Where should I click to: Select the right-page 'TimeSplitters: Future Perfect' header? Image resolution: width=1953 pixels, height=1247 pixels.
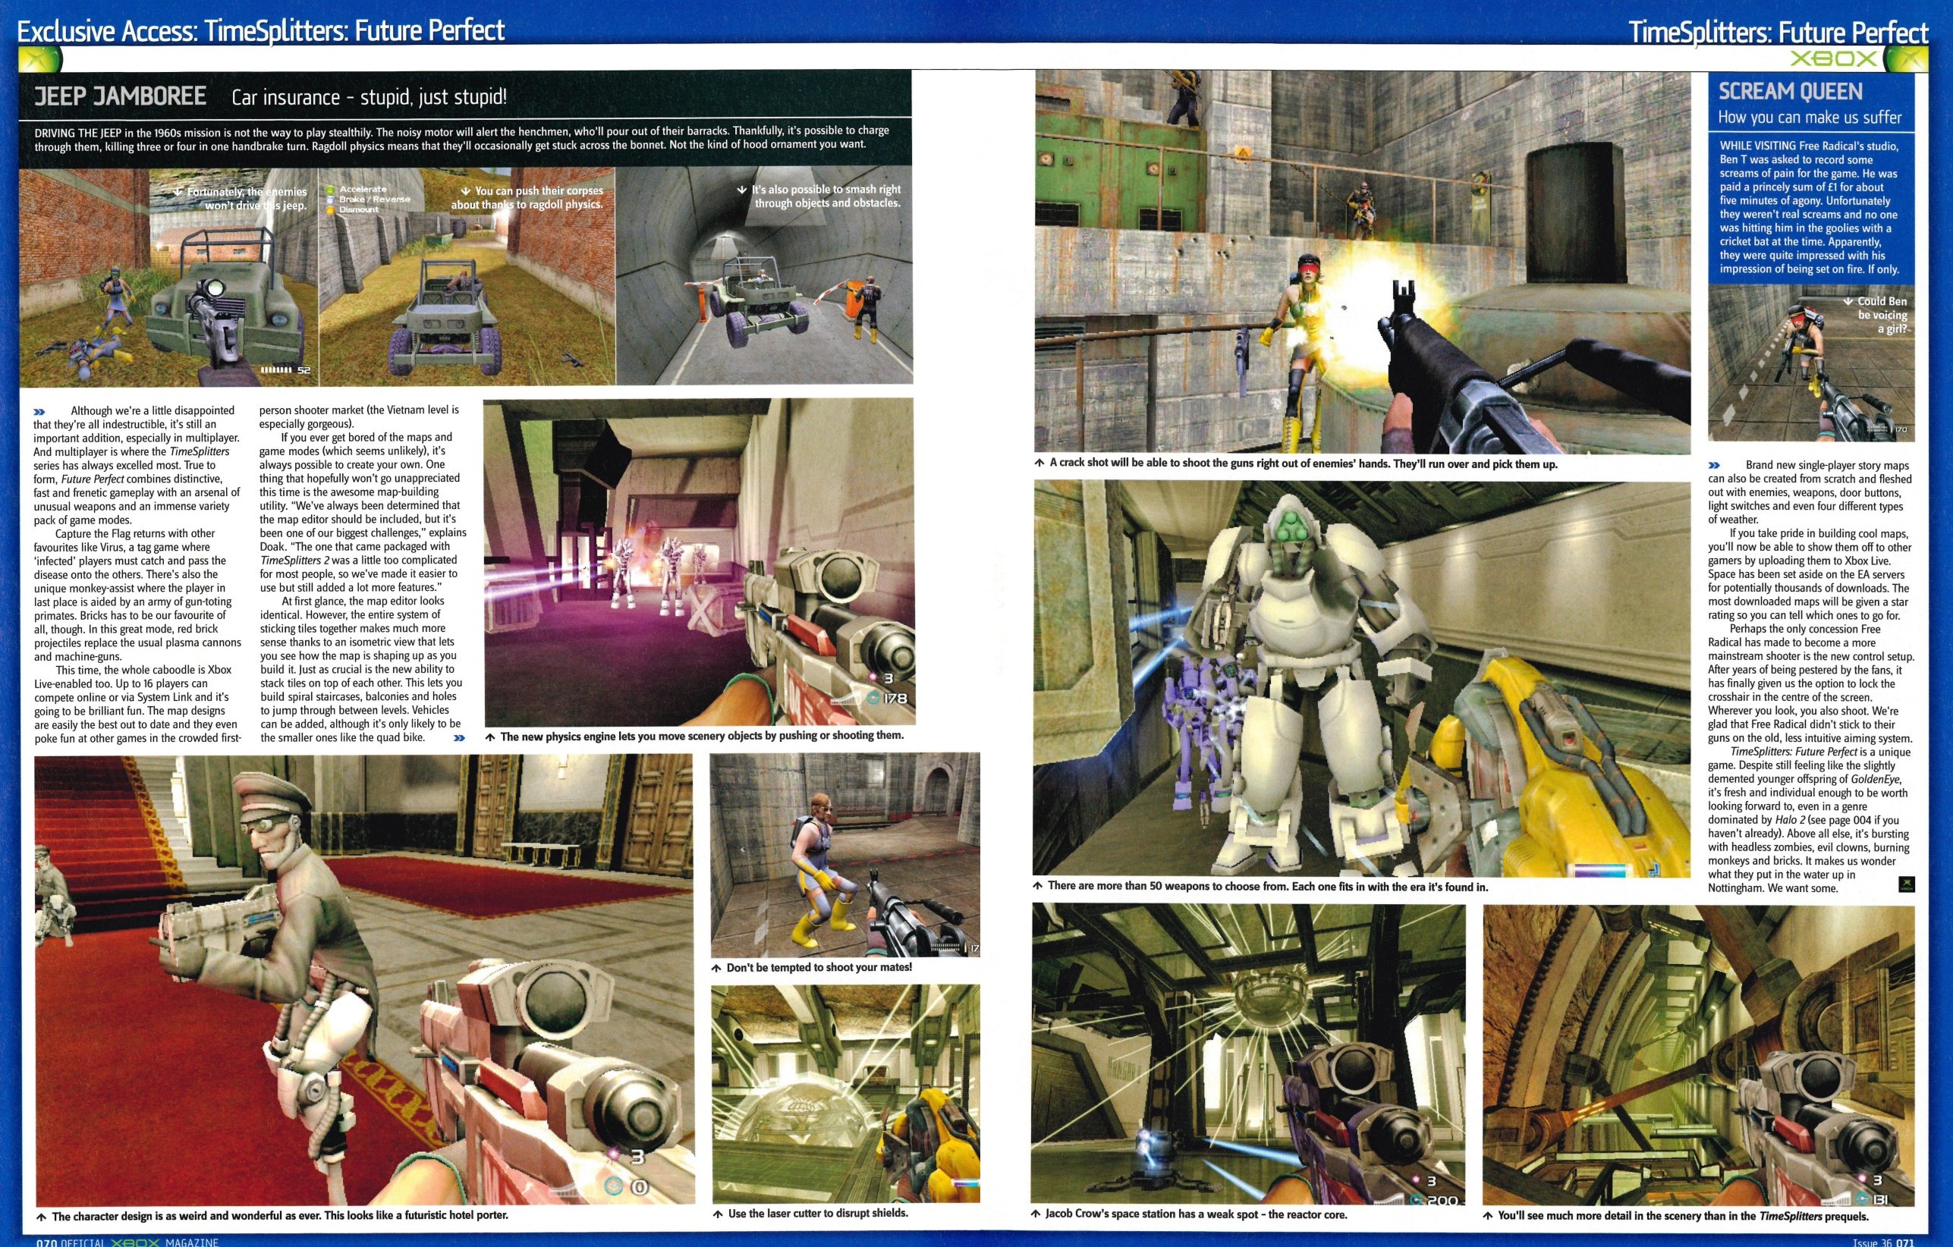coord(1778,33)
